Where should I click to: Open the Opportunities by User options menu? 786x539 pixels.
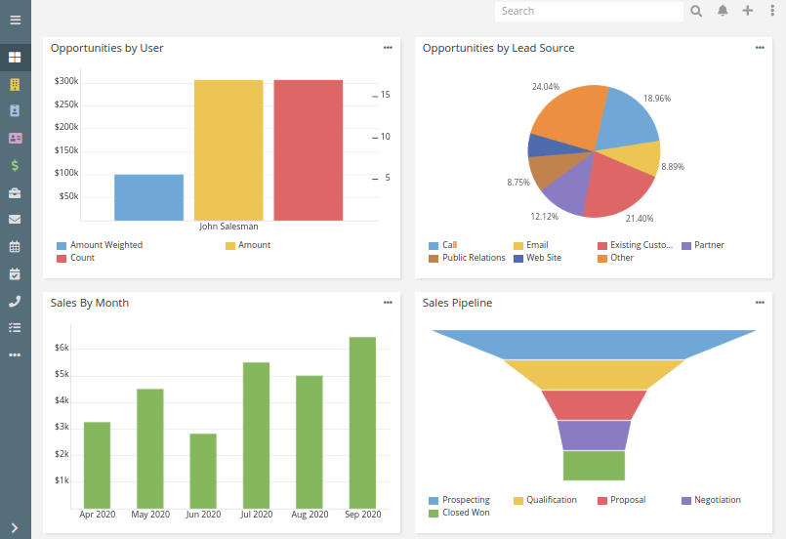click(x=388, y=48)
